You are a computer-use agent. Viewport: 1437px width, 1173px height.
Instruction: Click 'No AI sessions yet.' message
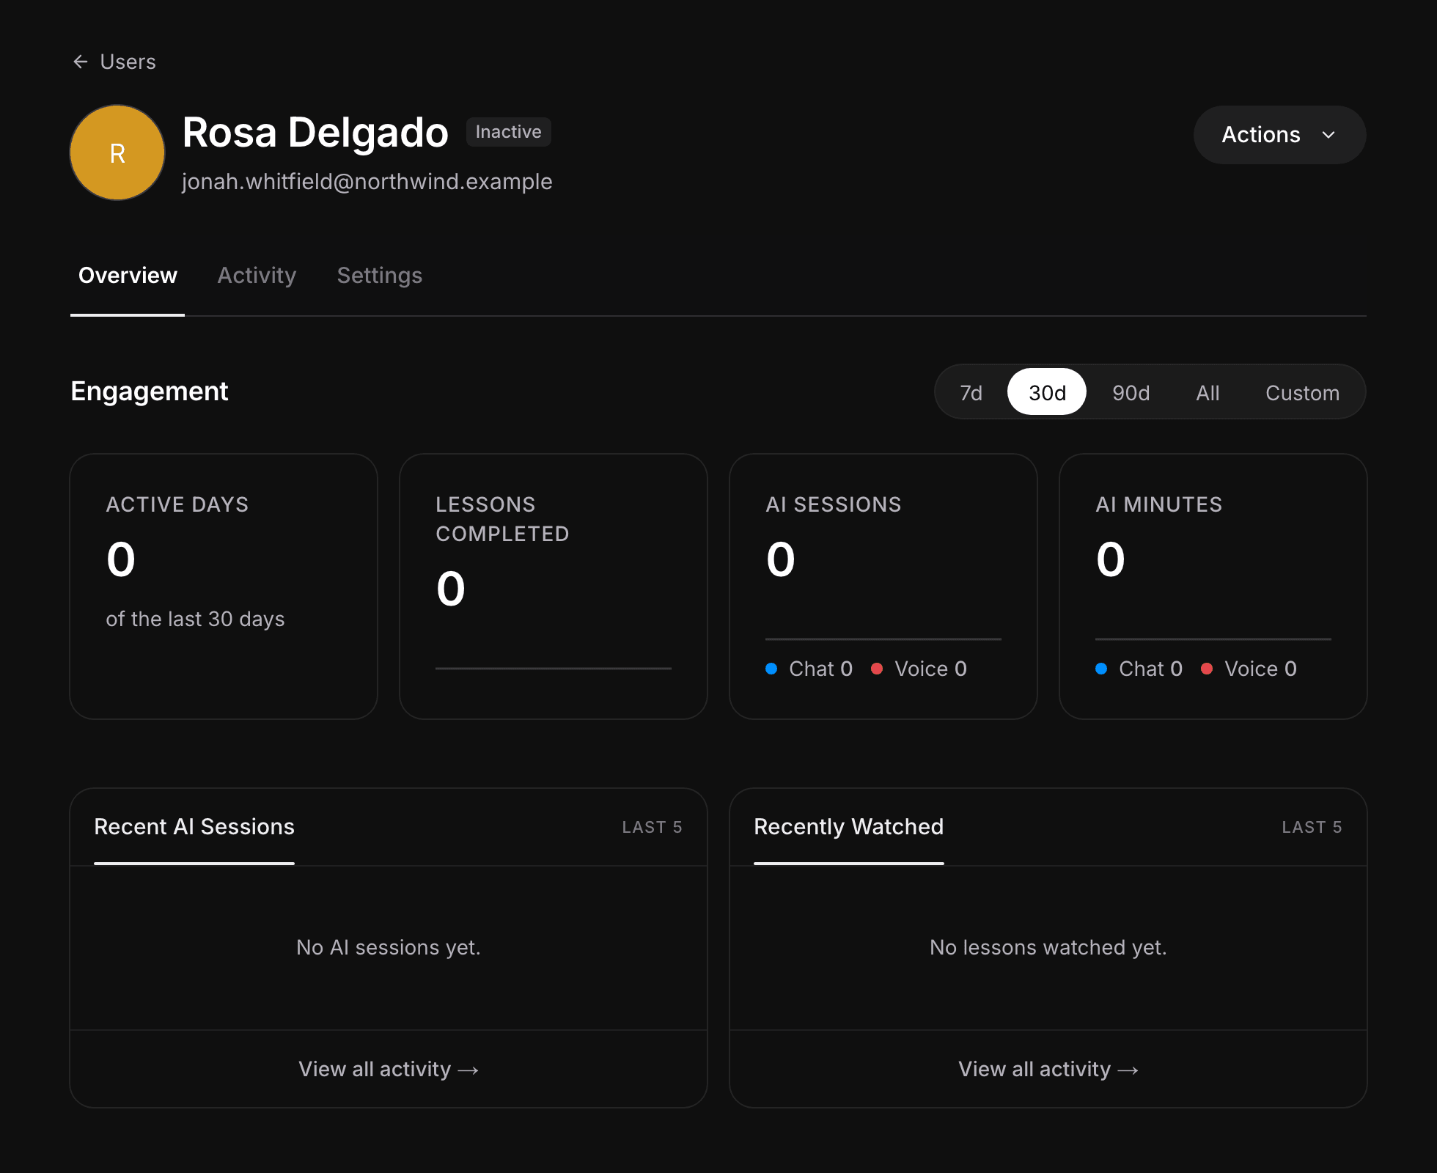[x=389, y=947]
